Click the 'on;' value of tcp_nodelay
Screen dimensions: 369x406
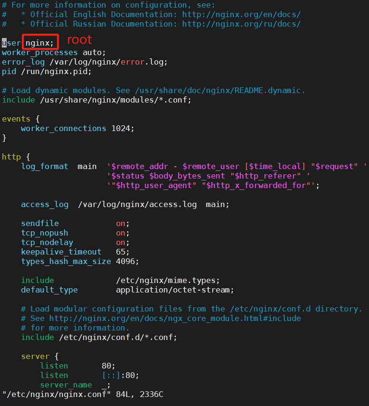click(x=123, y=242)
